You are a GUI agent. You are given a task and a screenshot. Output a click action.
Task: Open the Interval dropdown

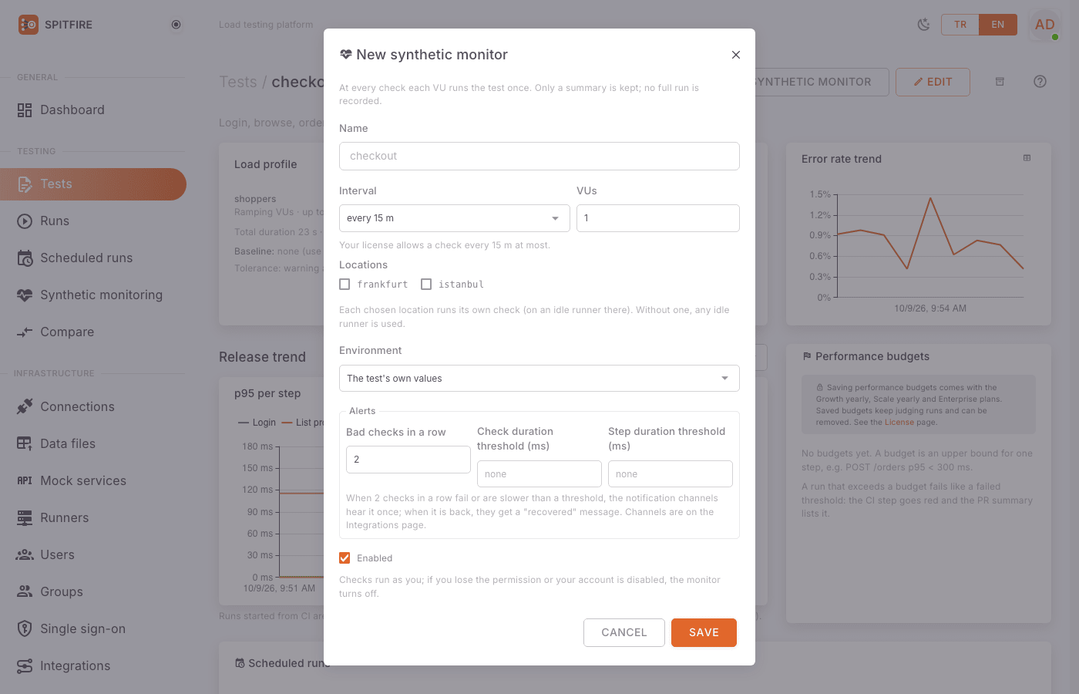click(x=455, y=218)
